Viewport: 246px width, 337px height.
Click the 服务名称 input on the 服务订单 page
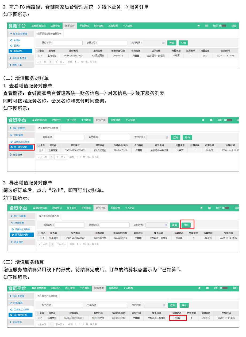[68, 43]
